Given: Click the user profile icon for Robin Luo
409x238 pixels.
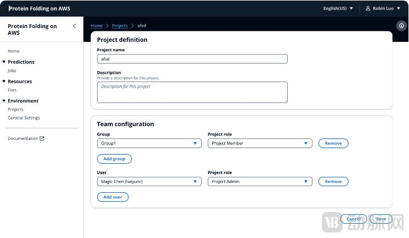Looking at the screenshot, I should click(x=368, y=8).
